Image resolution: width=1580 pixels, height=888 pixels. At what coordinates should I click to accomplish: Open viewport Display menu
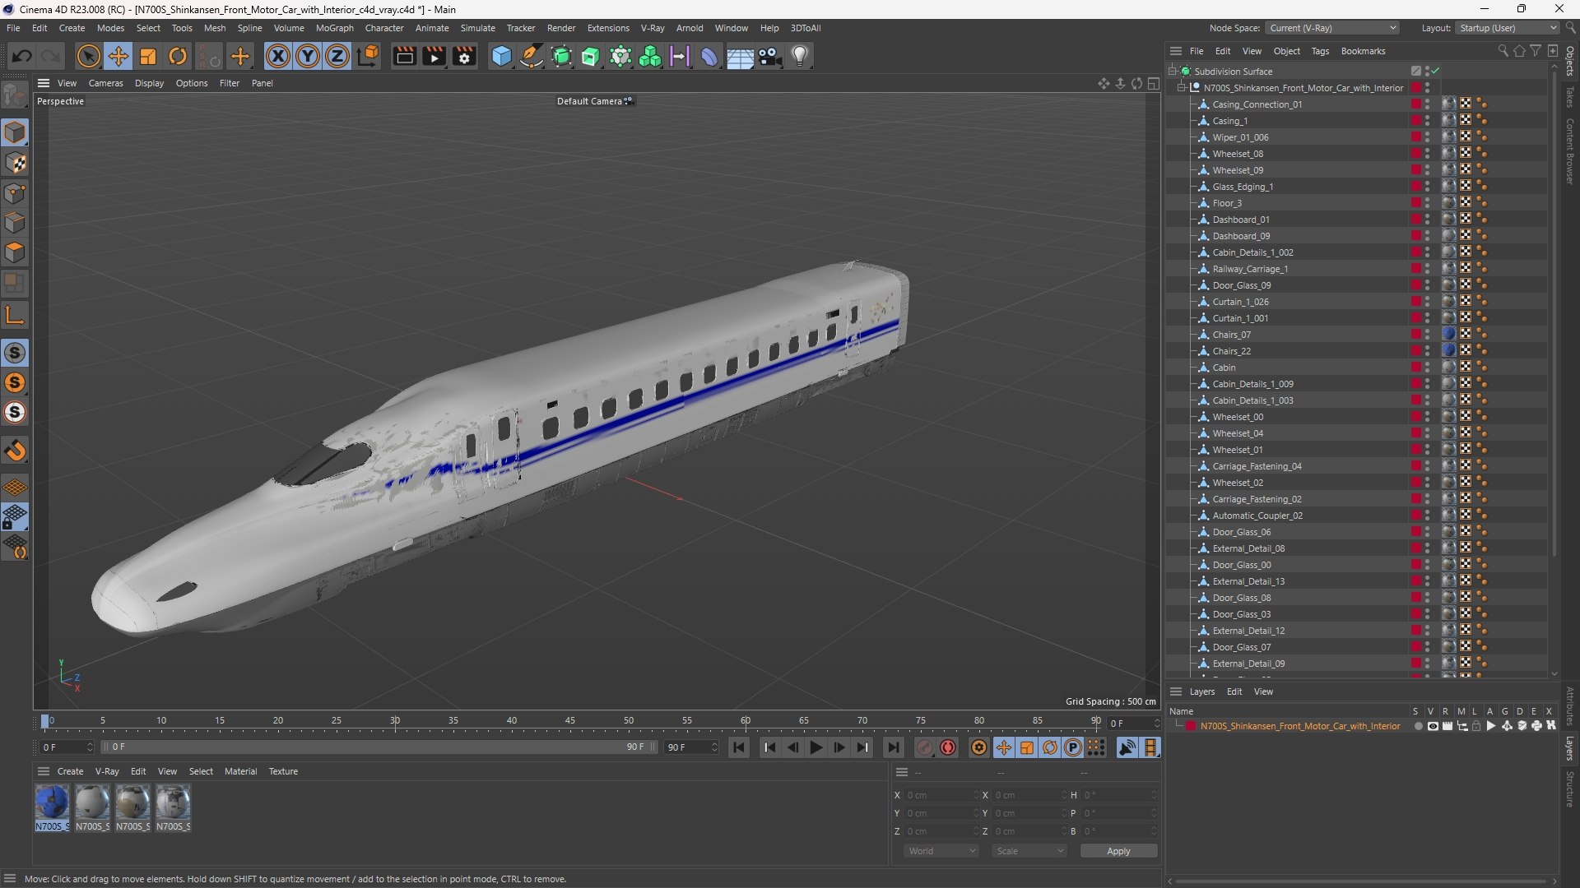(x=149, y=83)
